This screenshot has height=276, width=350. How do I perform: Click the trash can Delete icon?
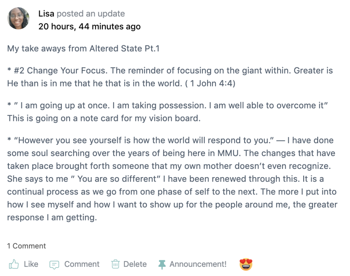tap(115, 264)
